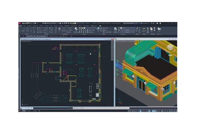Open the Customization menu at status bar end

pyautogui.click(x=177, y=111)
